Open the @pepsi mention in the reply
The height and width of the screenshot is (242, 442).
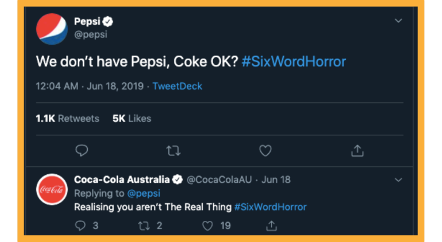[143, 194]
